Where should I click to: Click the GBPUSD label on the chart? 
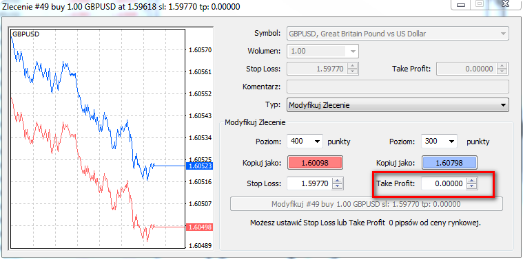(25, 34)
